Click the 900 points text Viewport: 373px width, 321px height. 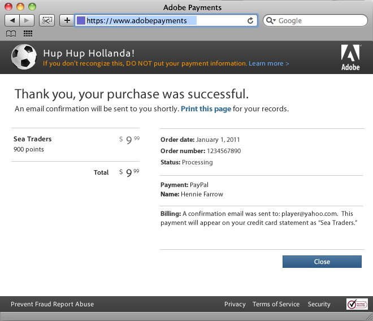29,149
